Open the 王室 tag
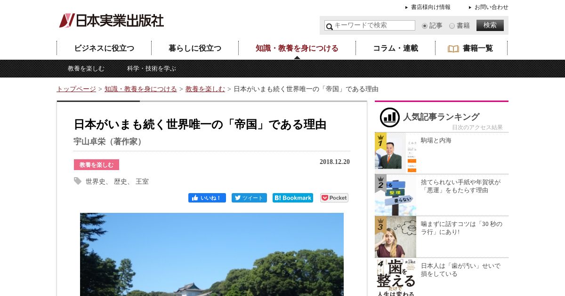This screenshot has height=296, width=565. tap(142, 181)
